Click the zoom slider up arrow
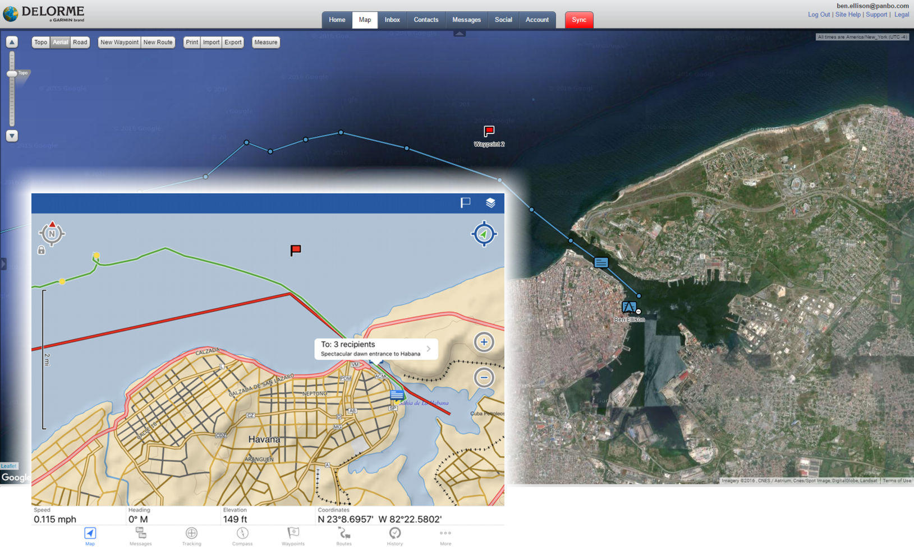Viewport: 914px width, 548px height. tap(12, 42)
